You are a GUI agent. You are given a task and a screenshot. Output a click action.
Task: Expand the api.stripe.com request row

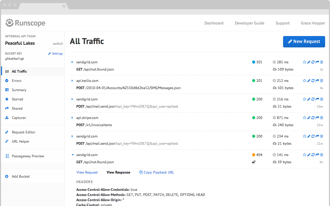(72, 118)
